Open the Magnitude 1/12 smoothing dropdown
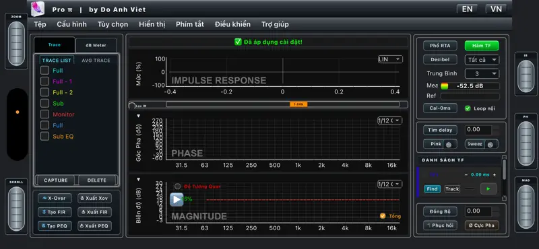 (x=389, y=184)
